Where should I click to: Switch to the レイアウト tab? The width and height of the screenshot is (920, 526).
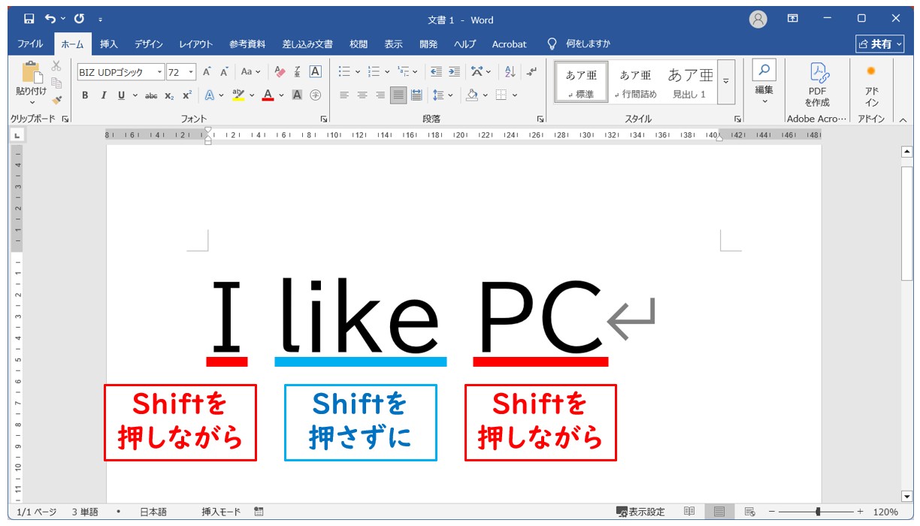click(196, 44)
